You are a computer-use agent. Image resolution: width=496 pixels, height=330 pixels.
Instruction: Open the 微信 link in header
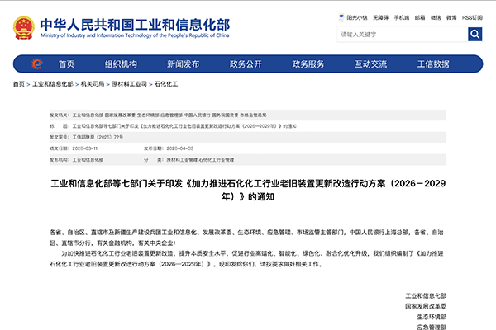click(x=437, y=16)
